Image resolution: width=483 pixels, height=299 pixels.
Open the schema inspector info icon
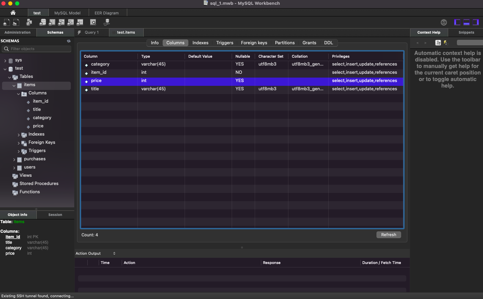click(29, 22)
